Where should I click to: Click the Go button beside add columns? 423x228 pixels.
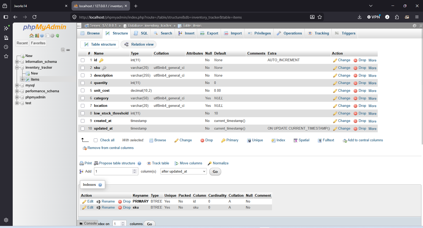215,172
